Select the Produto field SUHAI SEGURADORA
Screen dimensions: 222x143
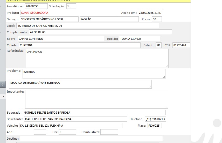69,13
